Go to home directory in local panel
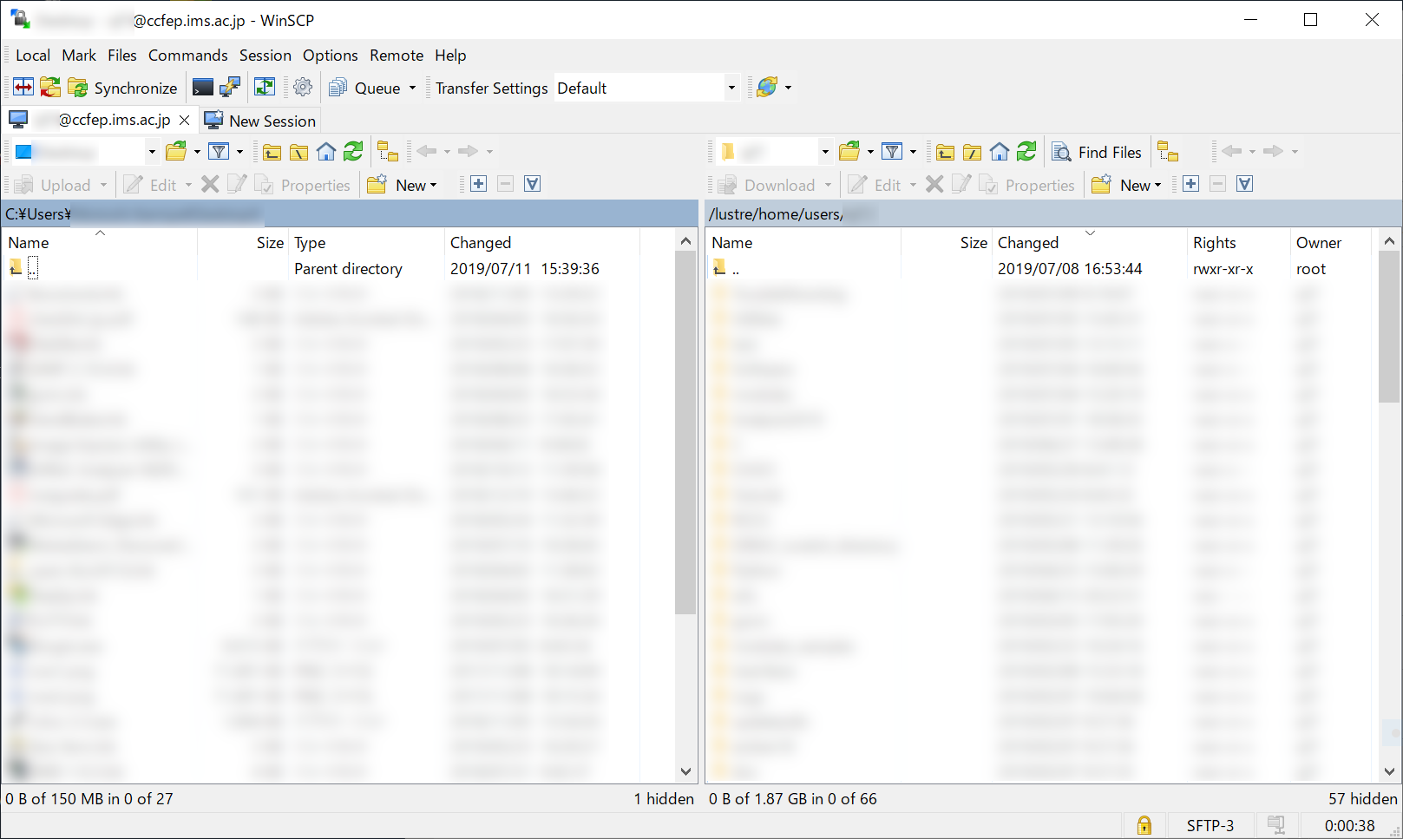This screenshot has width=1403, height=839. (x=326, y=152)
